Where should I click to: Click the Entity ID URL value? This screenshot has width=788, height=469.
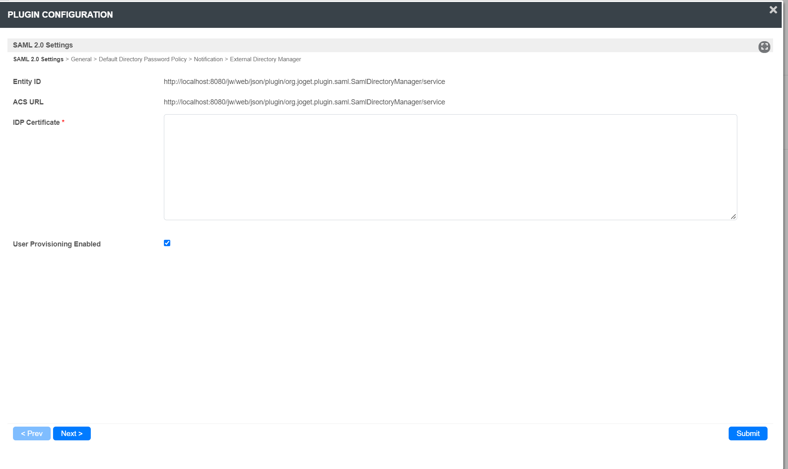click(x=304, y=82)
